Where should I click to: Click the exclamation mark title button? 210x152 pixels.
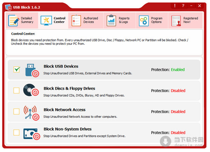coord(175,6)
